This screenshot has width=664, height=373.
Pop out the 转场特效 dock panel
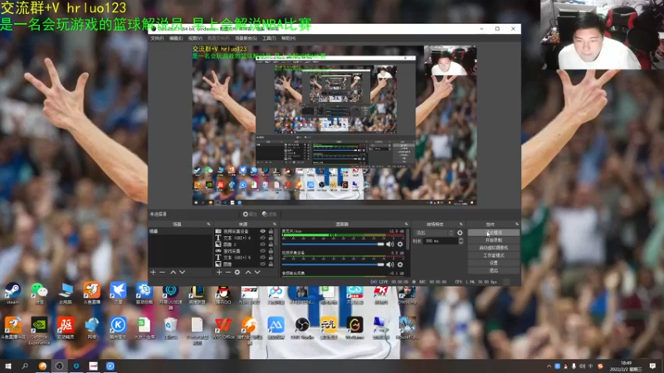pyautogui.click(x=461, y=224)
